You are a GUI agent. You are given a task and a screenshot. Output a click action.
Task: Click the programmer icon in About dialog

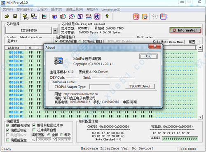pyautogui.click(x=58, y=61)
